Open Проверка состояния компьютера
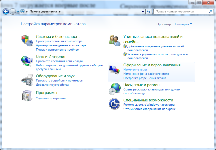 pos(59,41)
